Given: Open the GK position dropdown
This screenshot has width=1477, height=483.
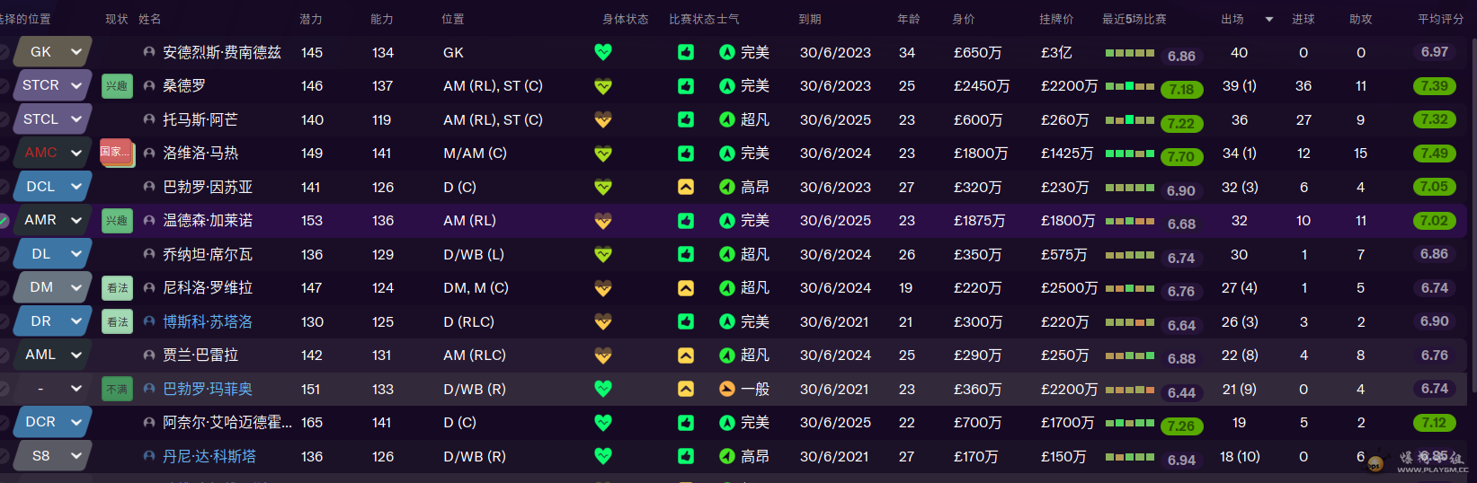Looking at the screenshot, I should (76, 52).
